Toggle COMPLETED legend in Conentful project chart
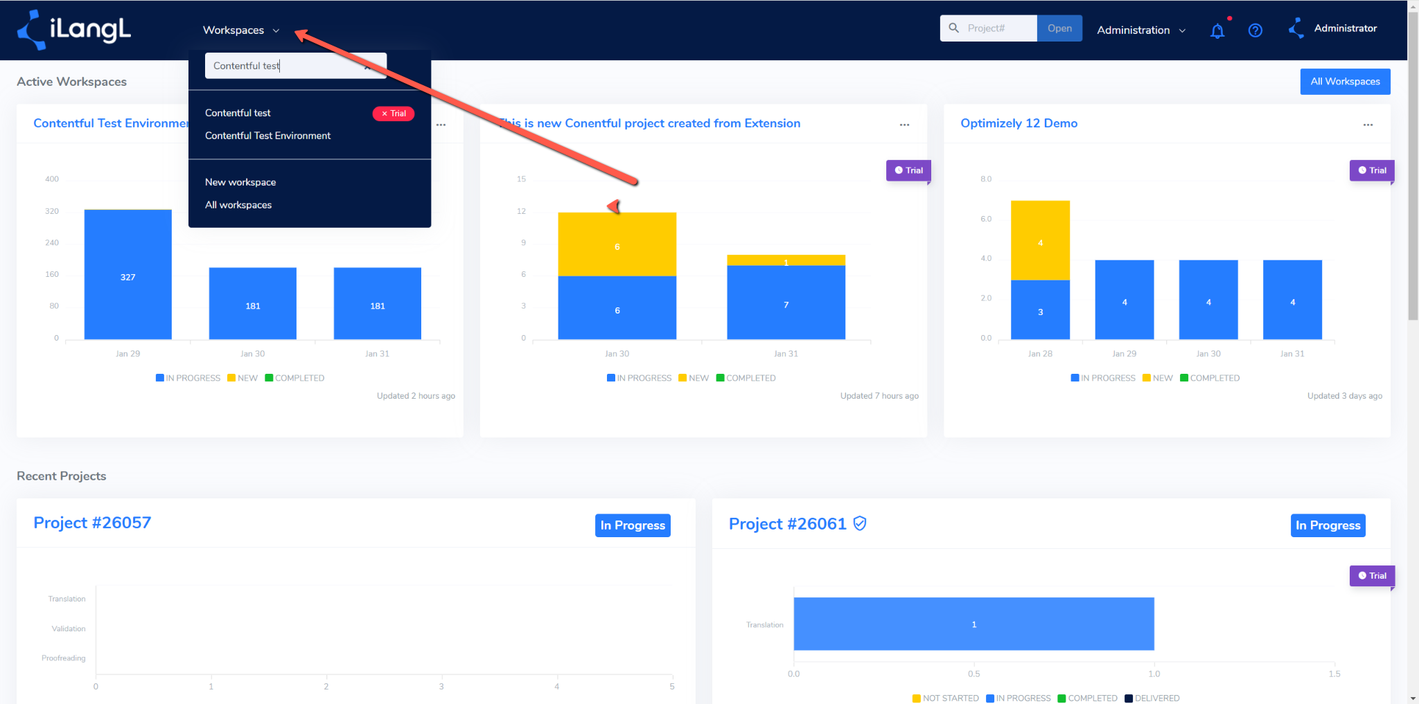Viewport: 1419px width, 704px height. pyautogui.click(x=746, y=378)
